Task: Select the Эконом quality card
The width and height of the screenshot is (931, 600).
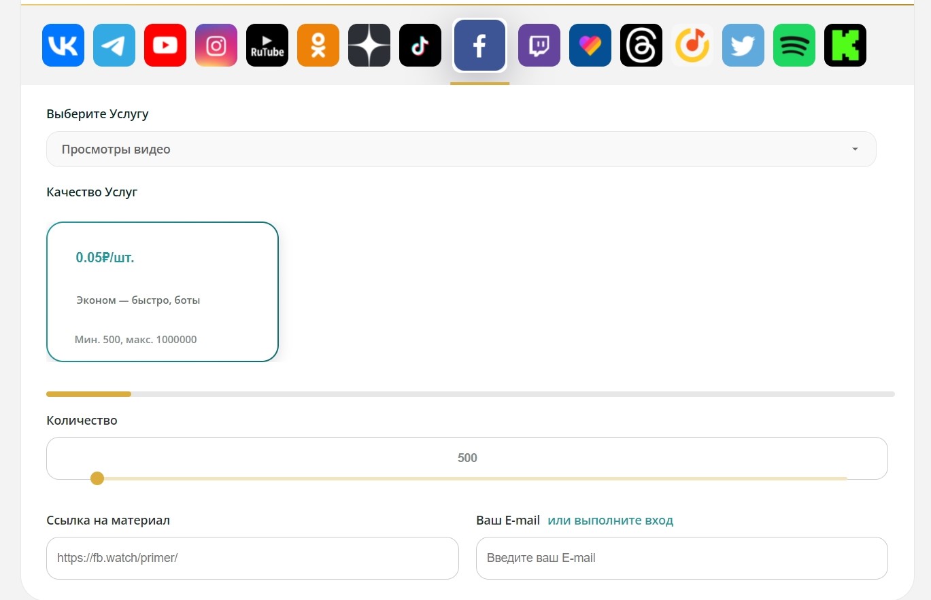Action: click(163, 292)
